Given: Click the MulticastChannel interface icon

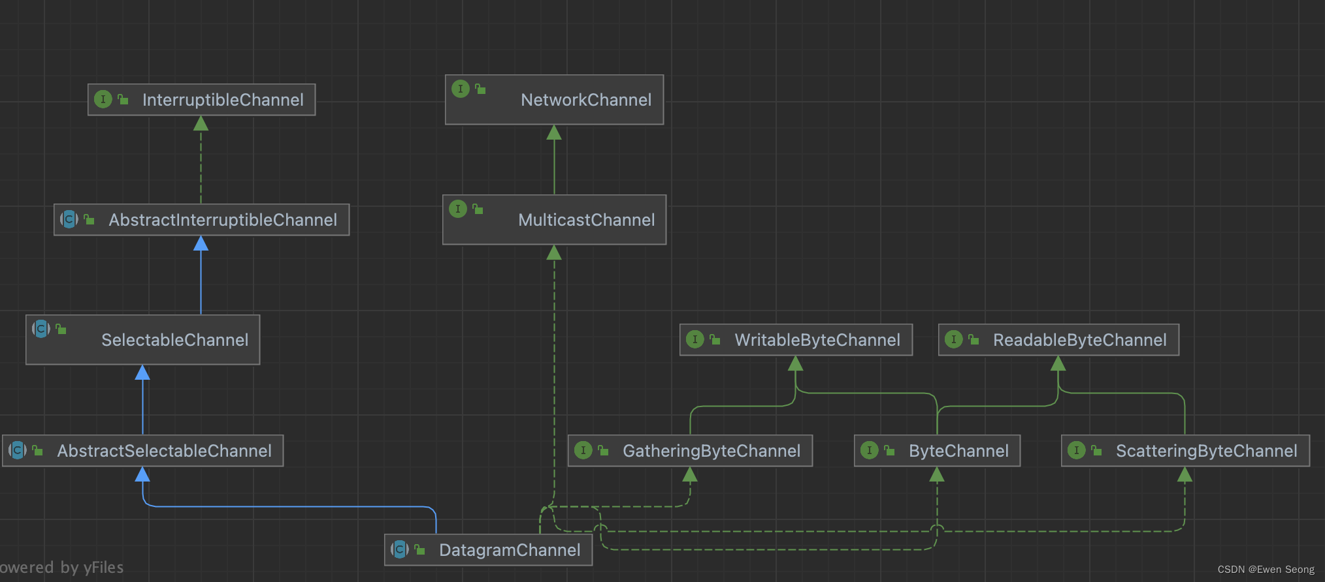Looking at the screenshot, I should click(458, 209).
